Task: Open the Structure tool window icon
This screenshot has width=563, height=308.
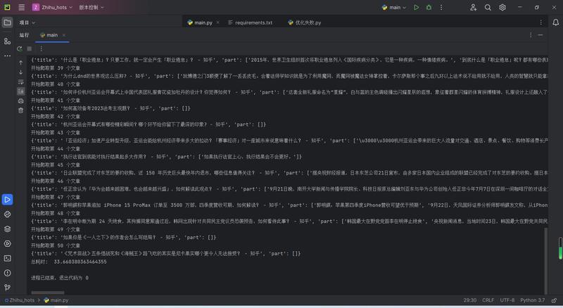Action: point(7,41)
